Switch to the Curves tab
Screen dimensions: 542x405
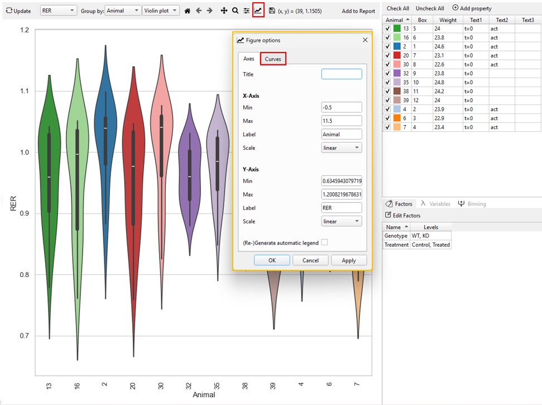(273, 59)
